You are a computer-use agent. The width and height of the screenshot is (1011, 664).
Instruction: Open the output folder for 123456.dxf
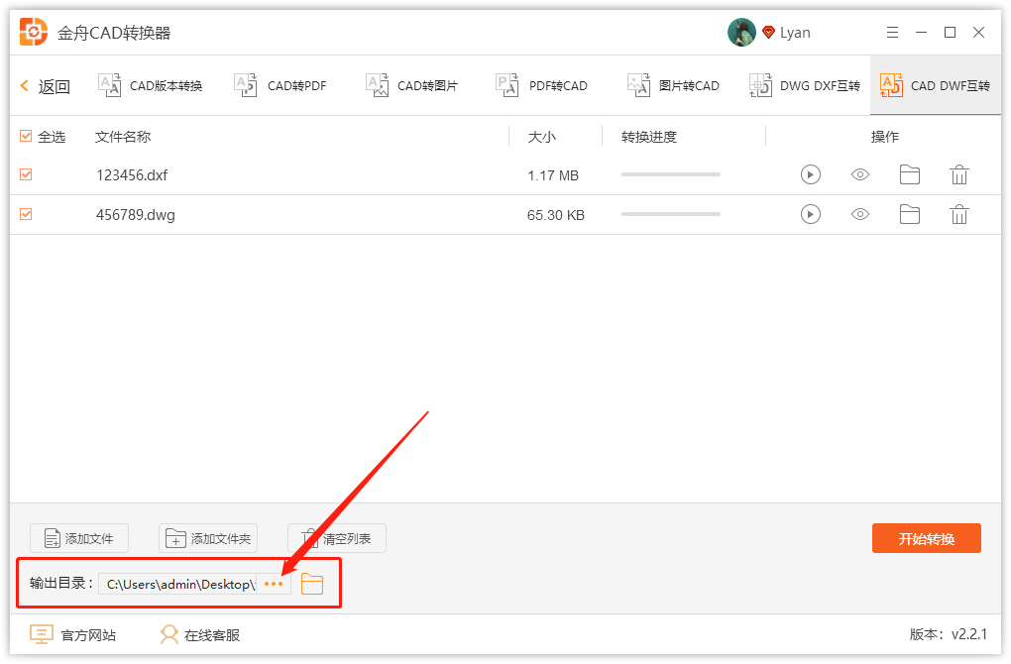pos(910,174)
